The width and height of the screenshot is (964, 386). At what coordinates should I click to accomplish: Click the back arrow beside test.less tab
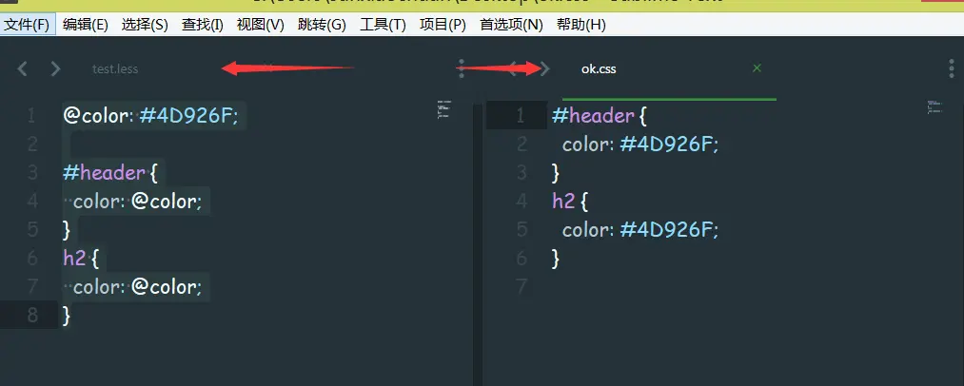coord(22,68)
